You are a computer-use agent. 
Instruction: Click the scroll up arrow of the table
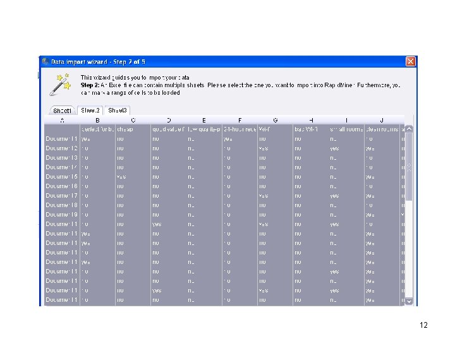coord(409,129)
